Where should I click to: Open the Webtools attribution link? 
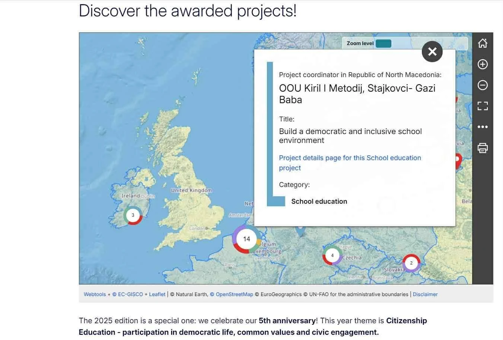coord(95,294)
